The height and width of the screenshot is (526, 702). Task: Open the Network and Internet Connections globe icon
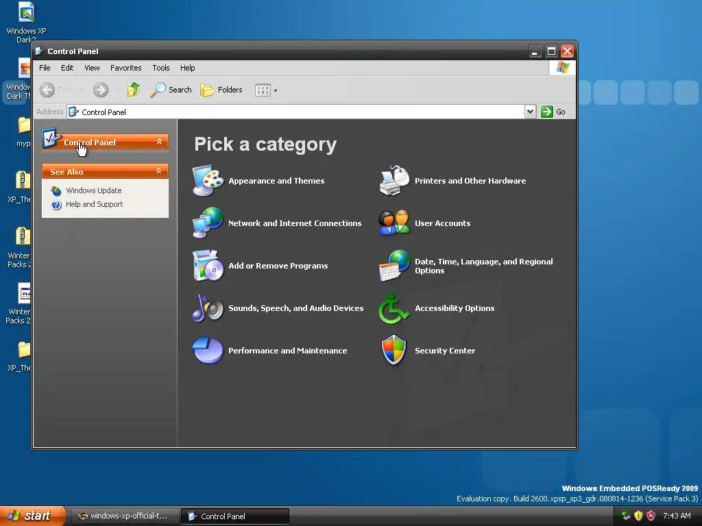(208, 223)
